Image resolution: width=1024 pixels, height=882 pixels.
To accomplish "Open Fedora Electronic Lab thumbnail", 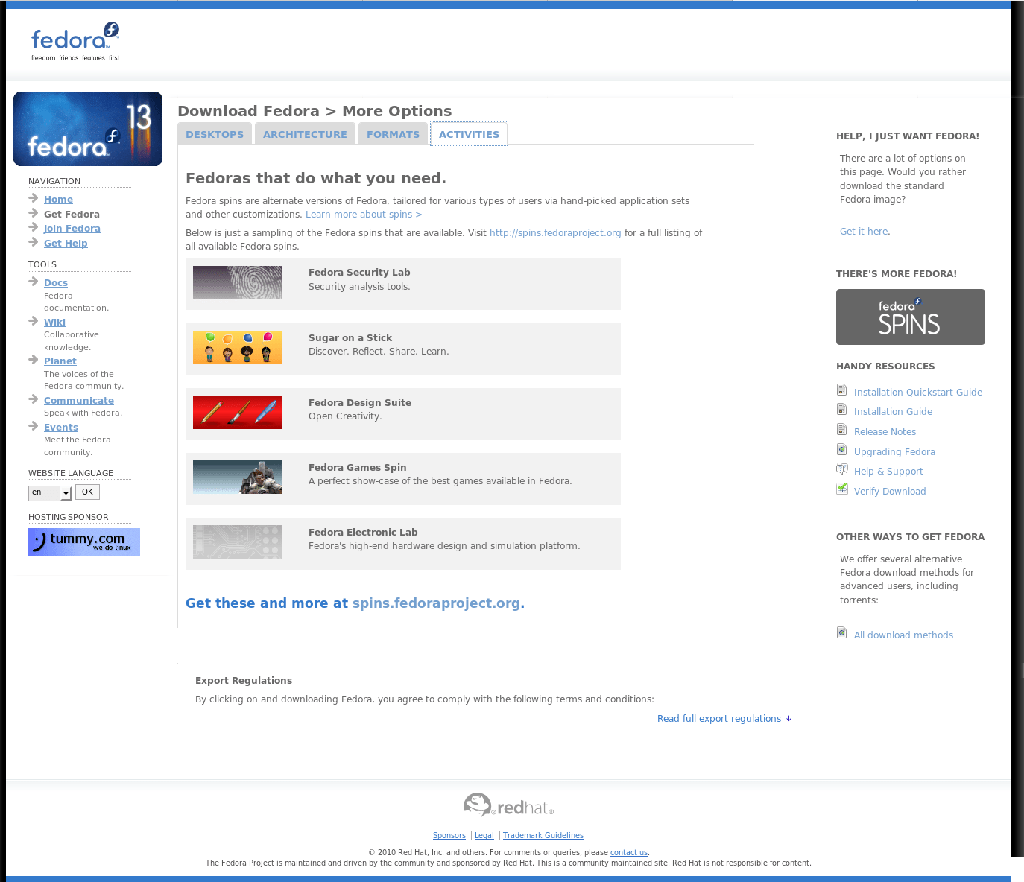I will 238,542.
